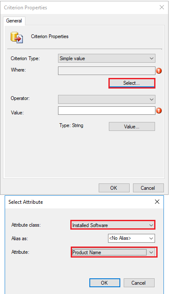Click into the Value input field
This screenshot has height=294, width=169.
click(107, 111)
